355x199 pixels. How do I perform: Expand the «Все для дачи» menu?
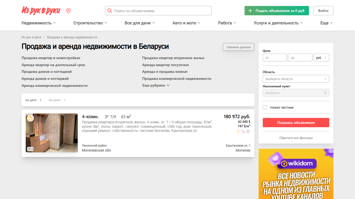point(140,23)
